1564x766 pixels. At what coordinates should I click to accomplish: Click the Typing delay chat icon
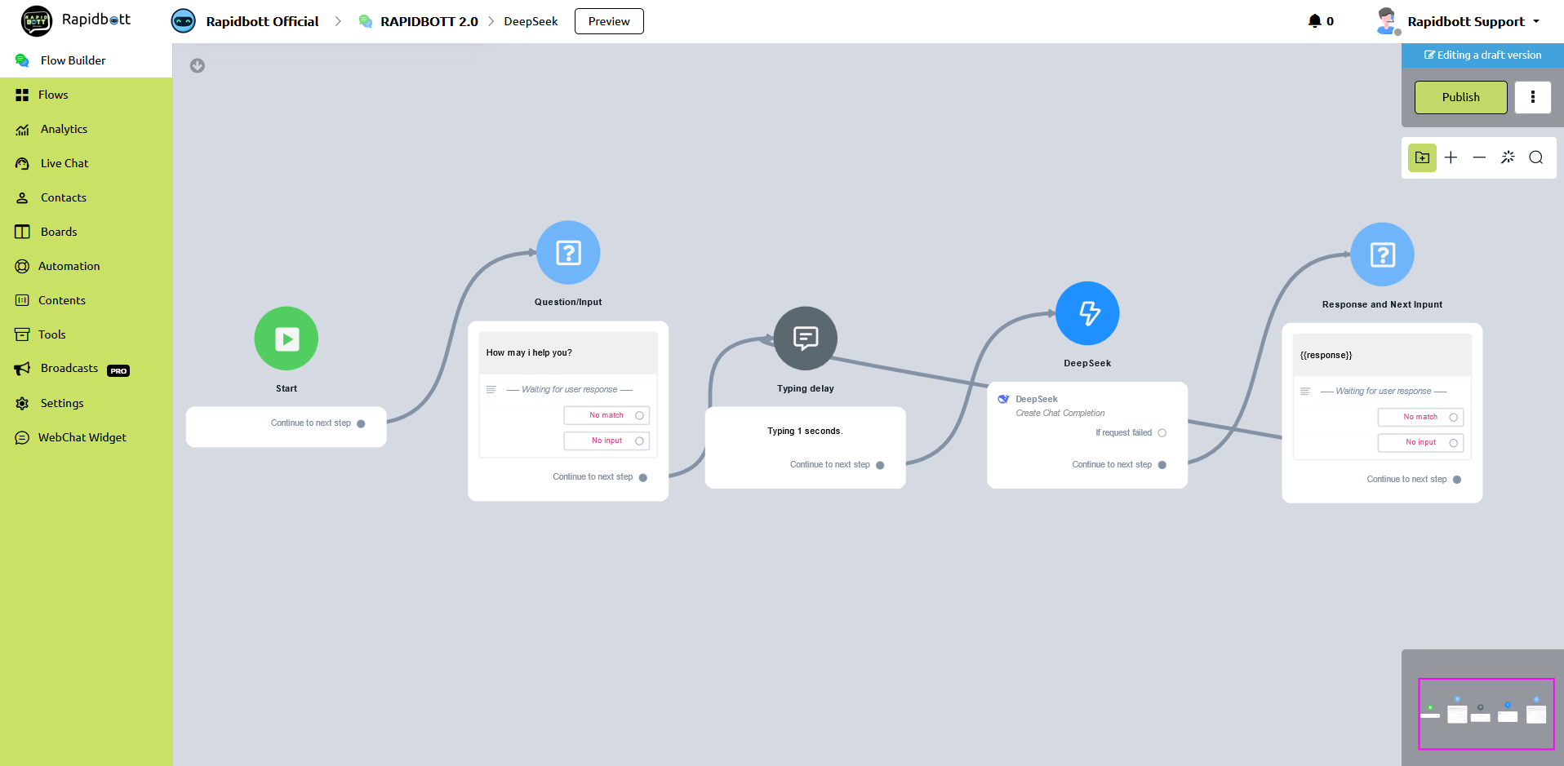coord(805,339)
